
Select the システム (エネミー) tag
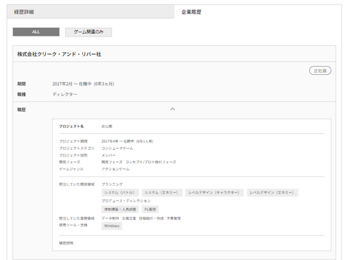[162, 192]
